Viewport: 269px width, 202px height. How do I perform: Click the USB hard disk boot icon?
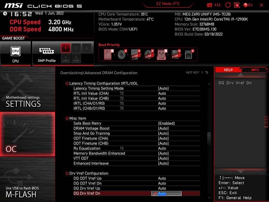click(x=135, y=54)
